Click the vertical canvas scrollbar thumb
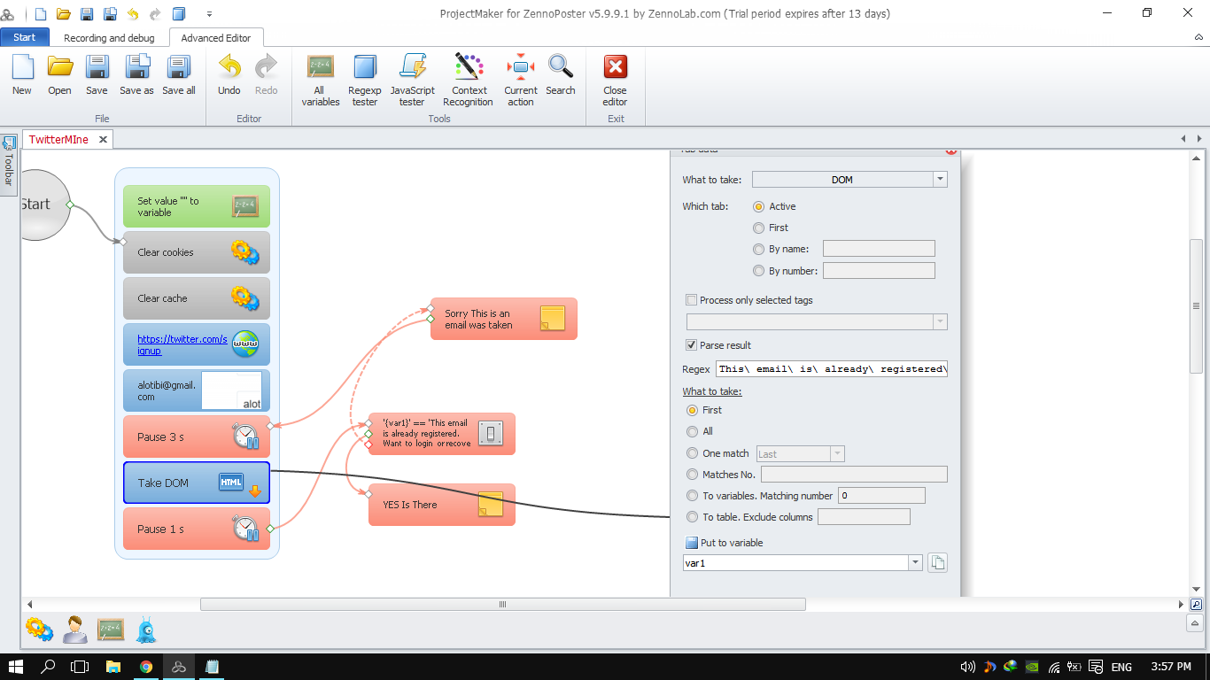The image size is (1210, 680). (1196, 305)
